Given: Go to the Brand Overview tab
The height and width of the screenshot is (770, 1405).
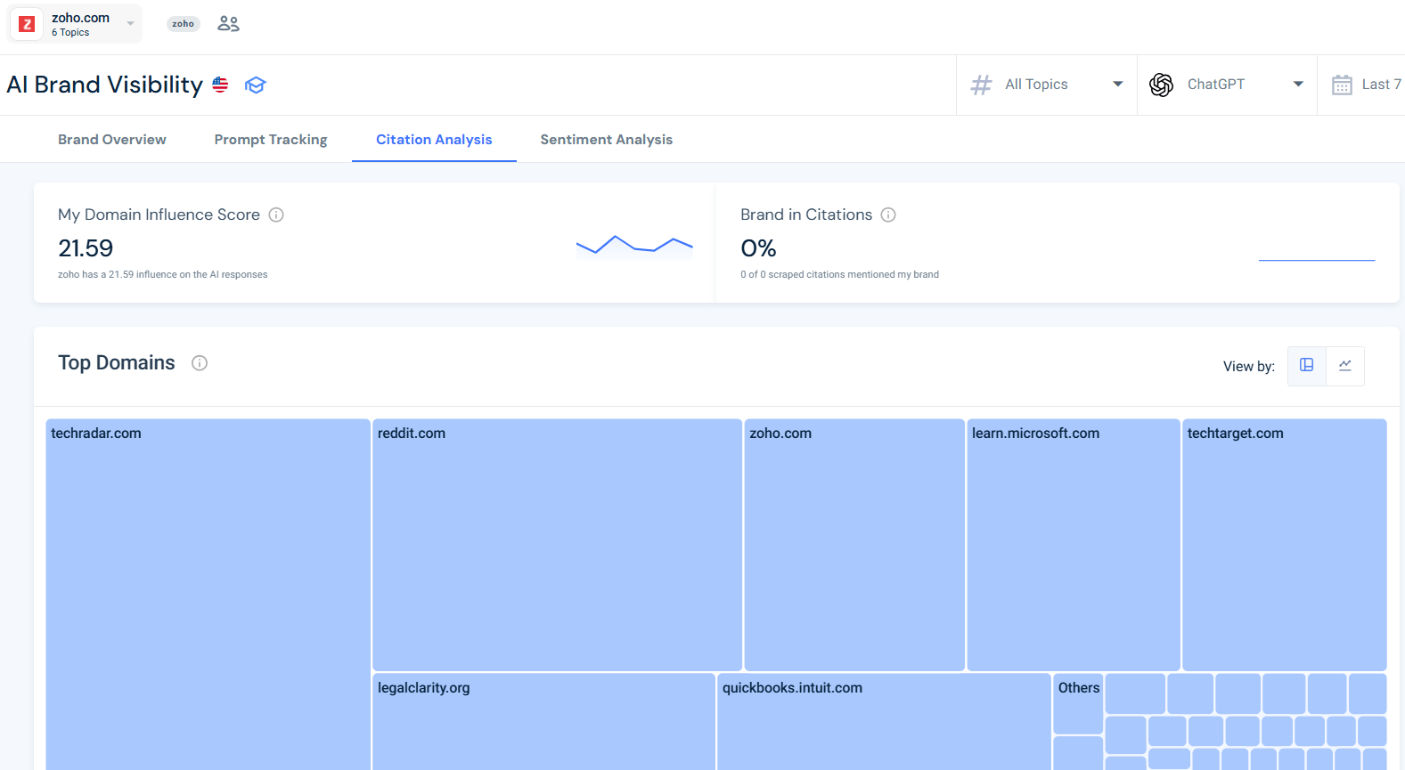Looking at the screenshot, I should pos(112,140).
